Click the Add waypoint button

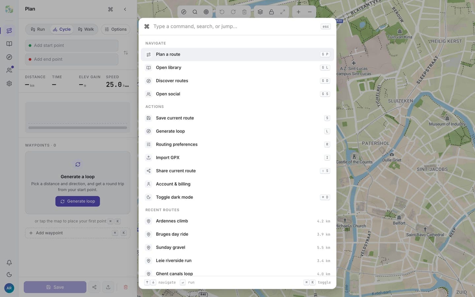click(x=78, y=233)
